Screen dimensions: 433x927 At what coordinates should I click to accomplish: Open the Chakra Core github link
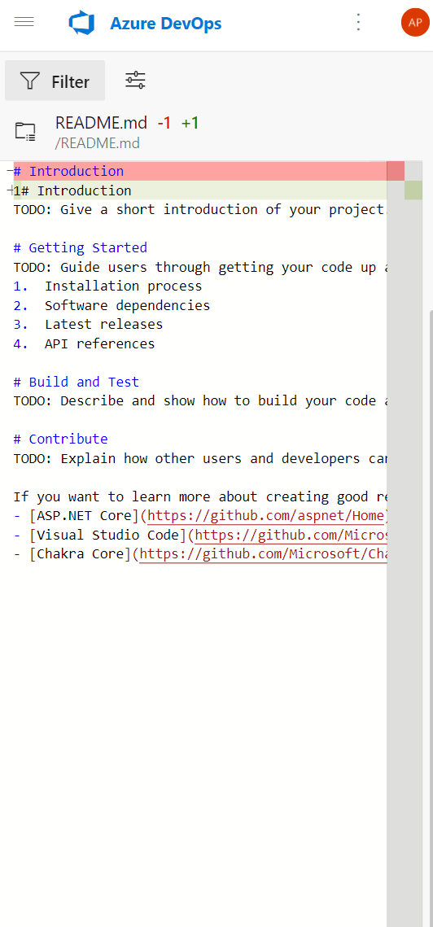tap(263, 554)
